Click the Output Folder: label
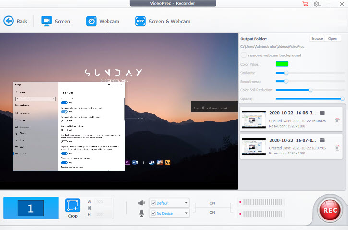Image resolution: width=348 pixels, height=230 pixels. [253, 39]
